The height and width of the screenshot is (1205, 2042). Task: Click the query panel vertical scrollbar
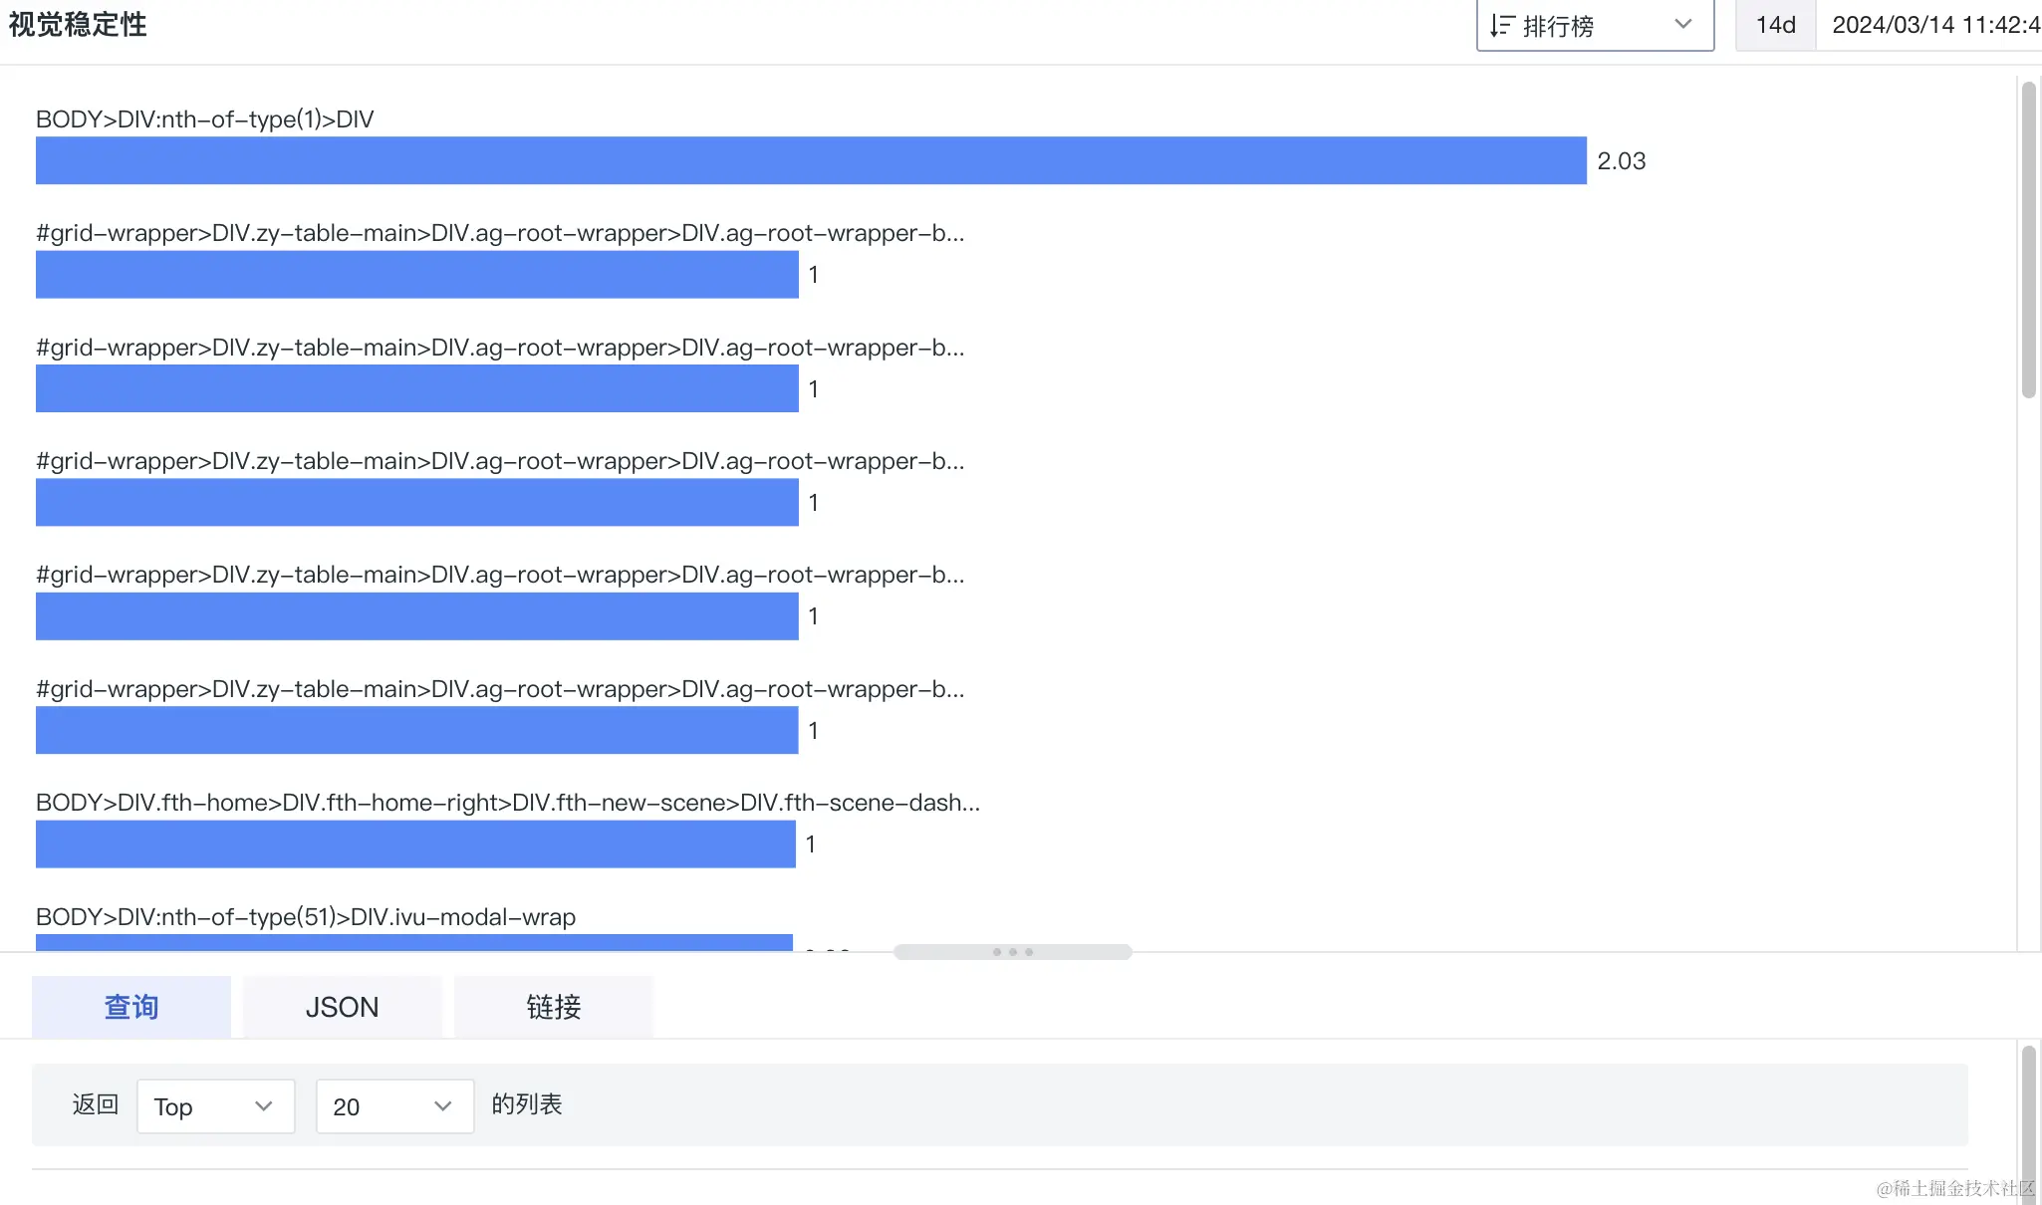pos(2029,1124)
